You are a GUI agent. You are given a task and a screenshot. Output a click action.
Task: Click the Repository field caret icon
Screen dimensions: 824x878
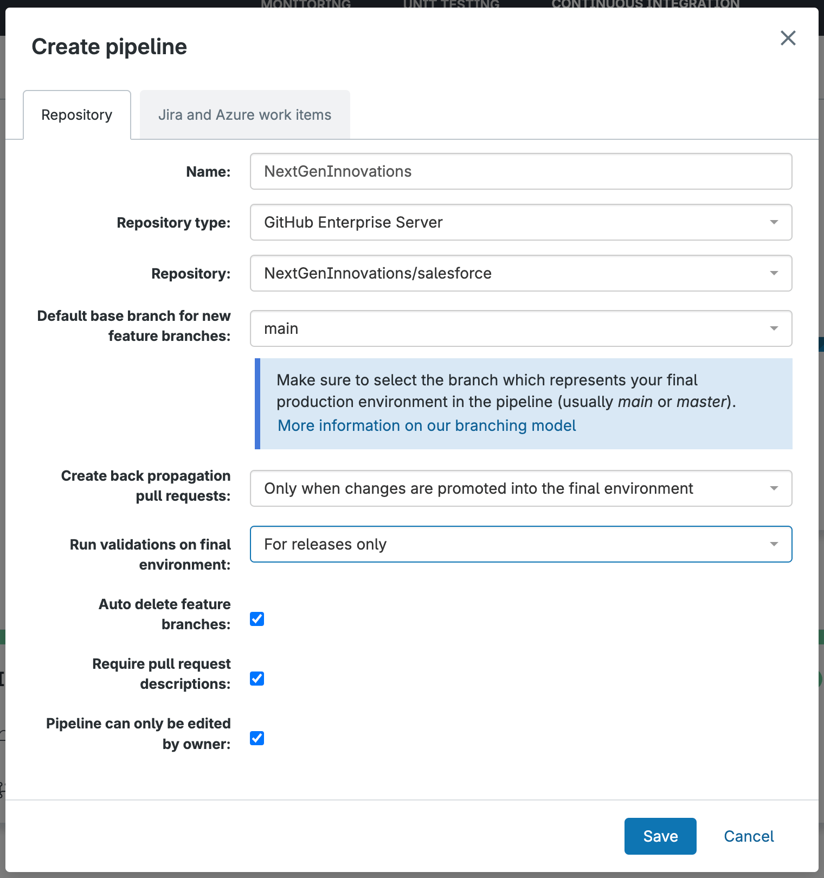coord(774,273)
